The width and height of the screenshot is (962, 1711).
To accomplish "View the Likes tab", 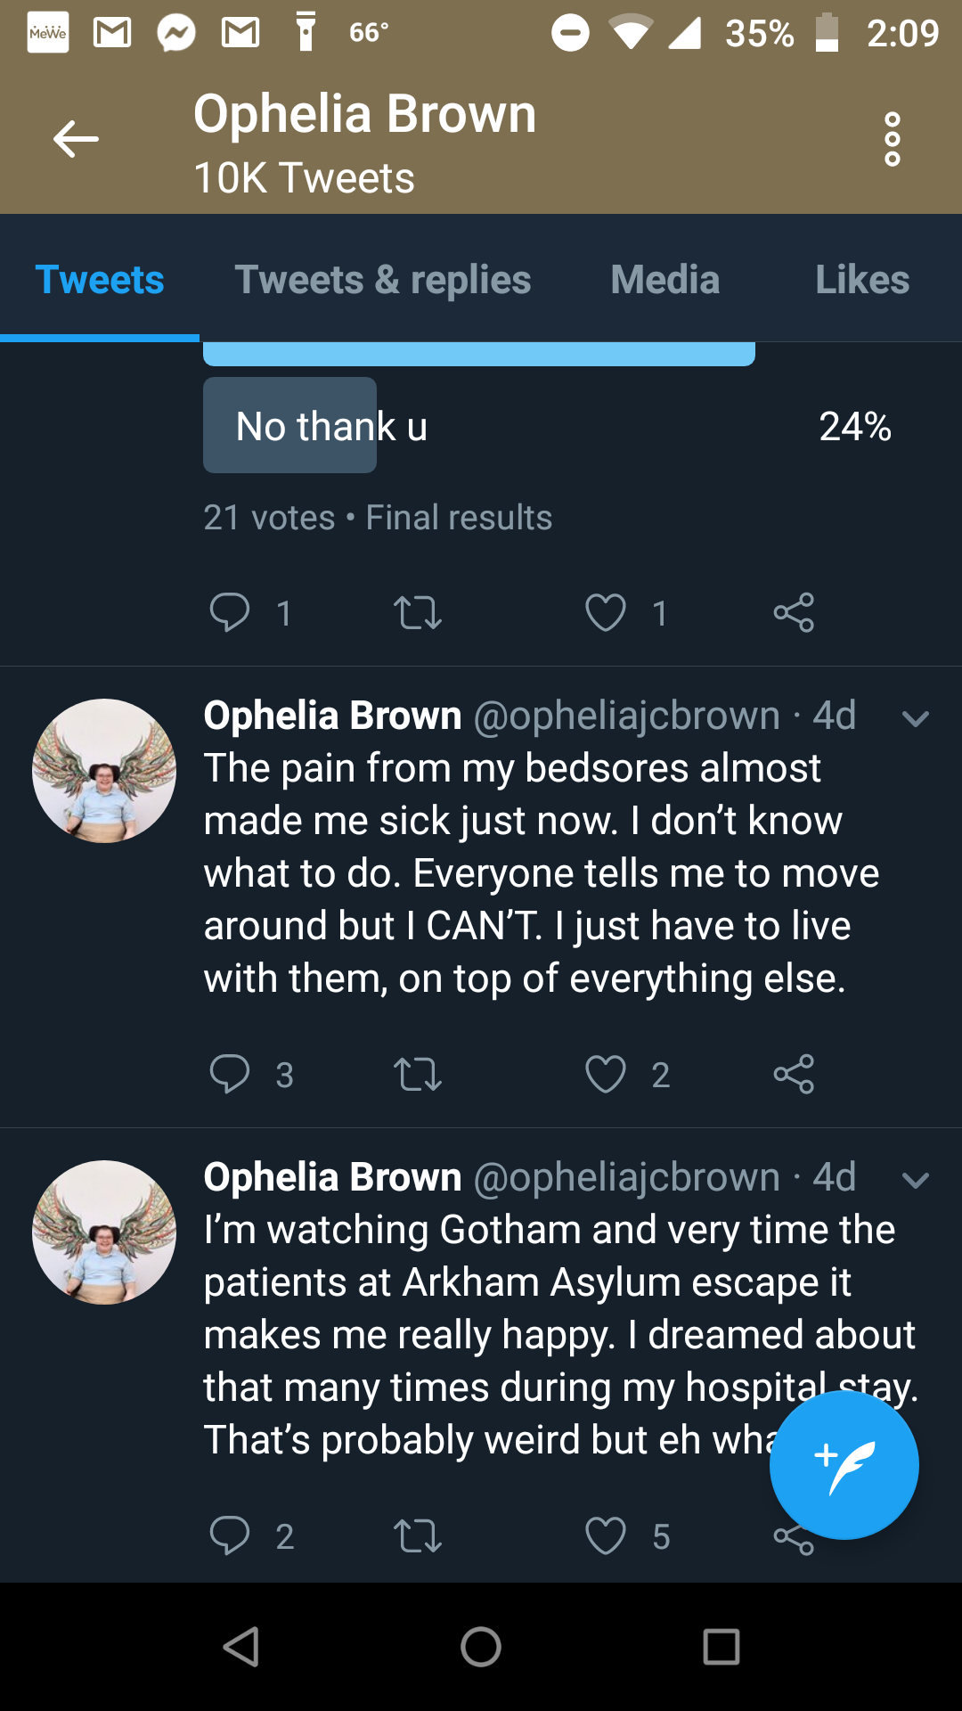I will [862, 279].
